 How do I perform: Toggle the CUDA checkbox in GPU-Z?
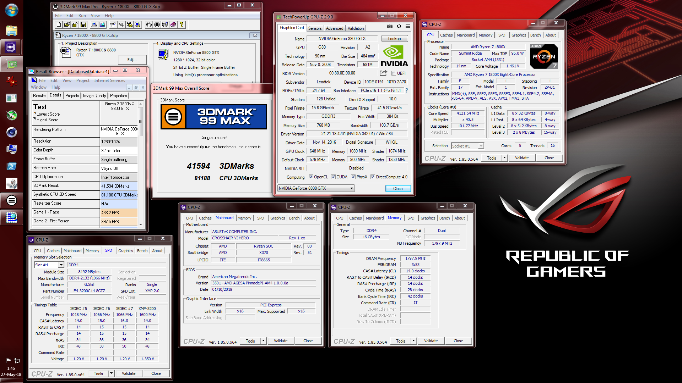[333, 177]
